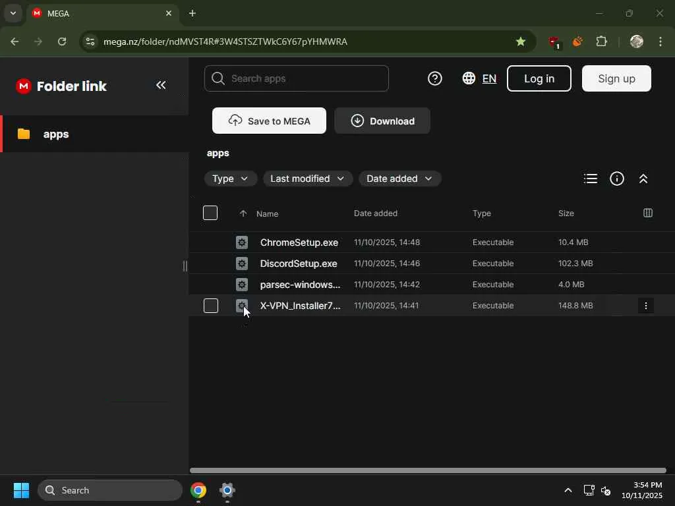Click parsec-windows file gear icon
Viewport: 675px width, 506px height.
[x=242, y=285]
